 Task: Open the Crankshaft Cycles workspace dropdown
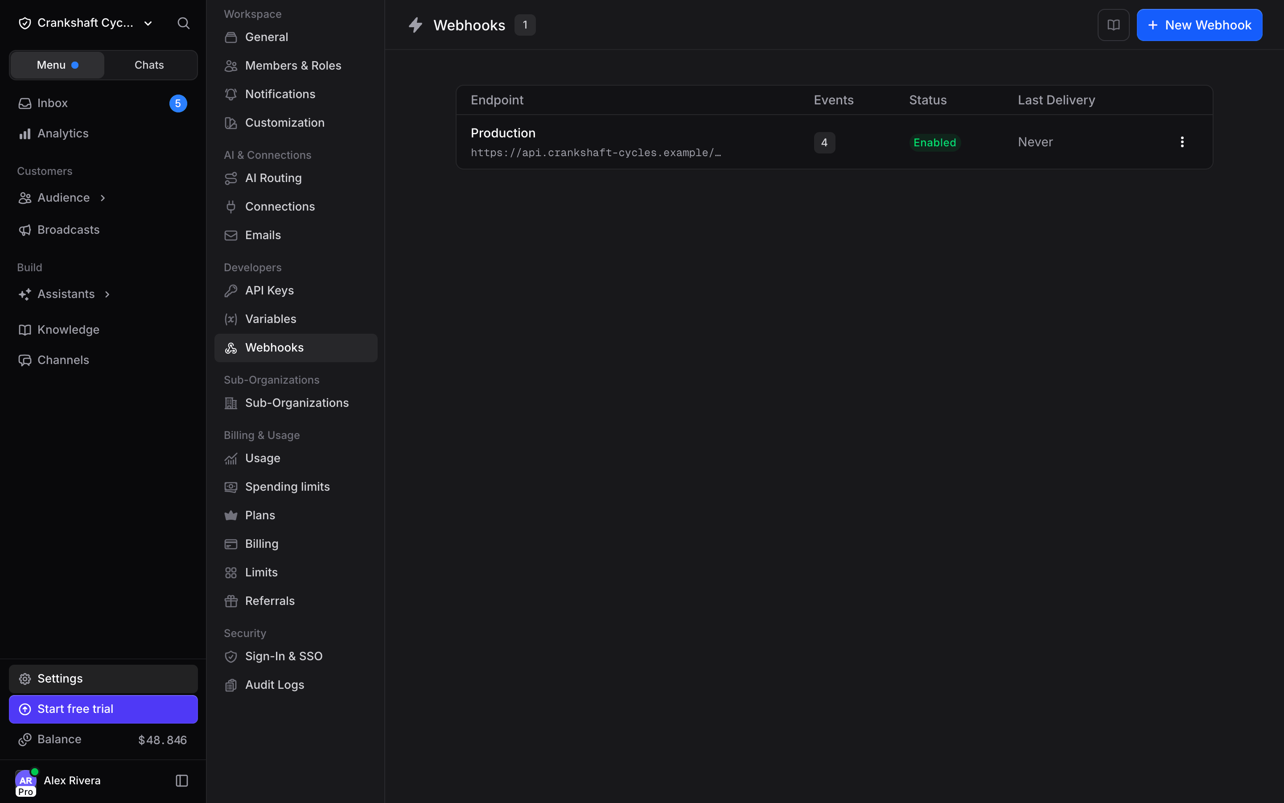(86, 23)
